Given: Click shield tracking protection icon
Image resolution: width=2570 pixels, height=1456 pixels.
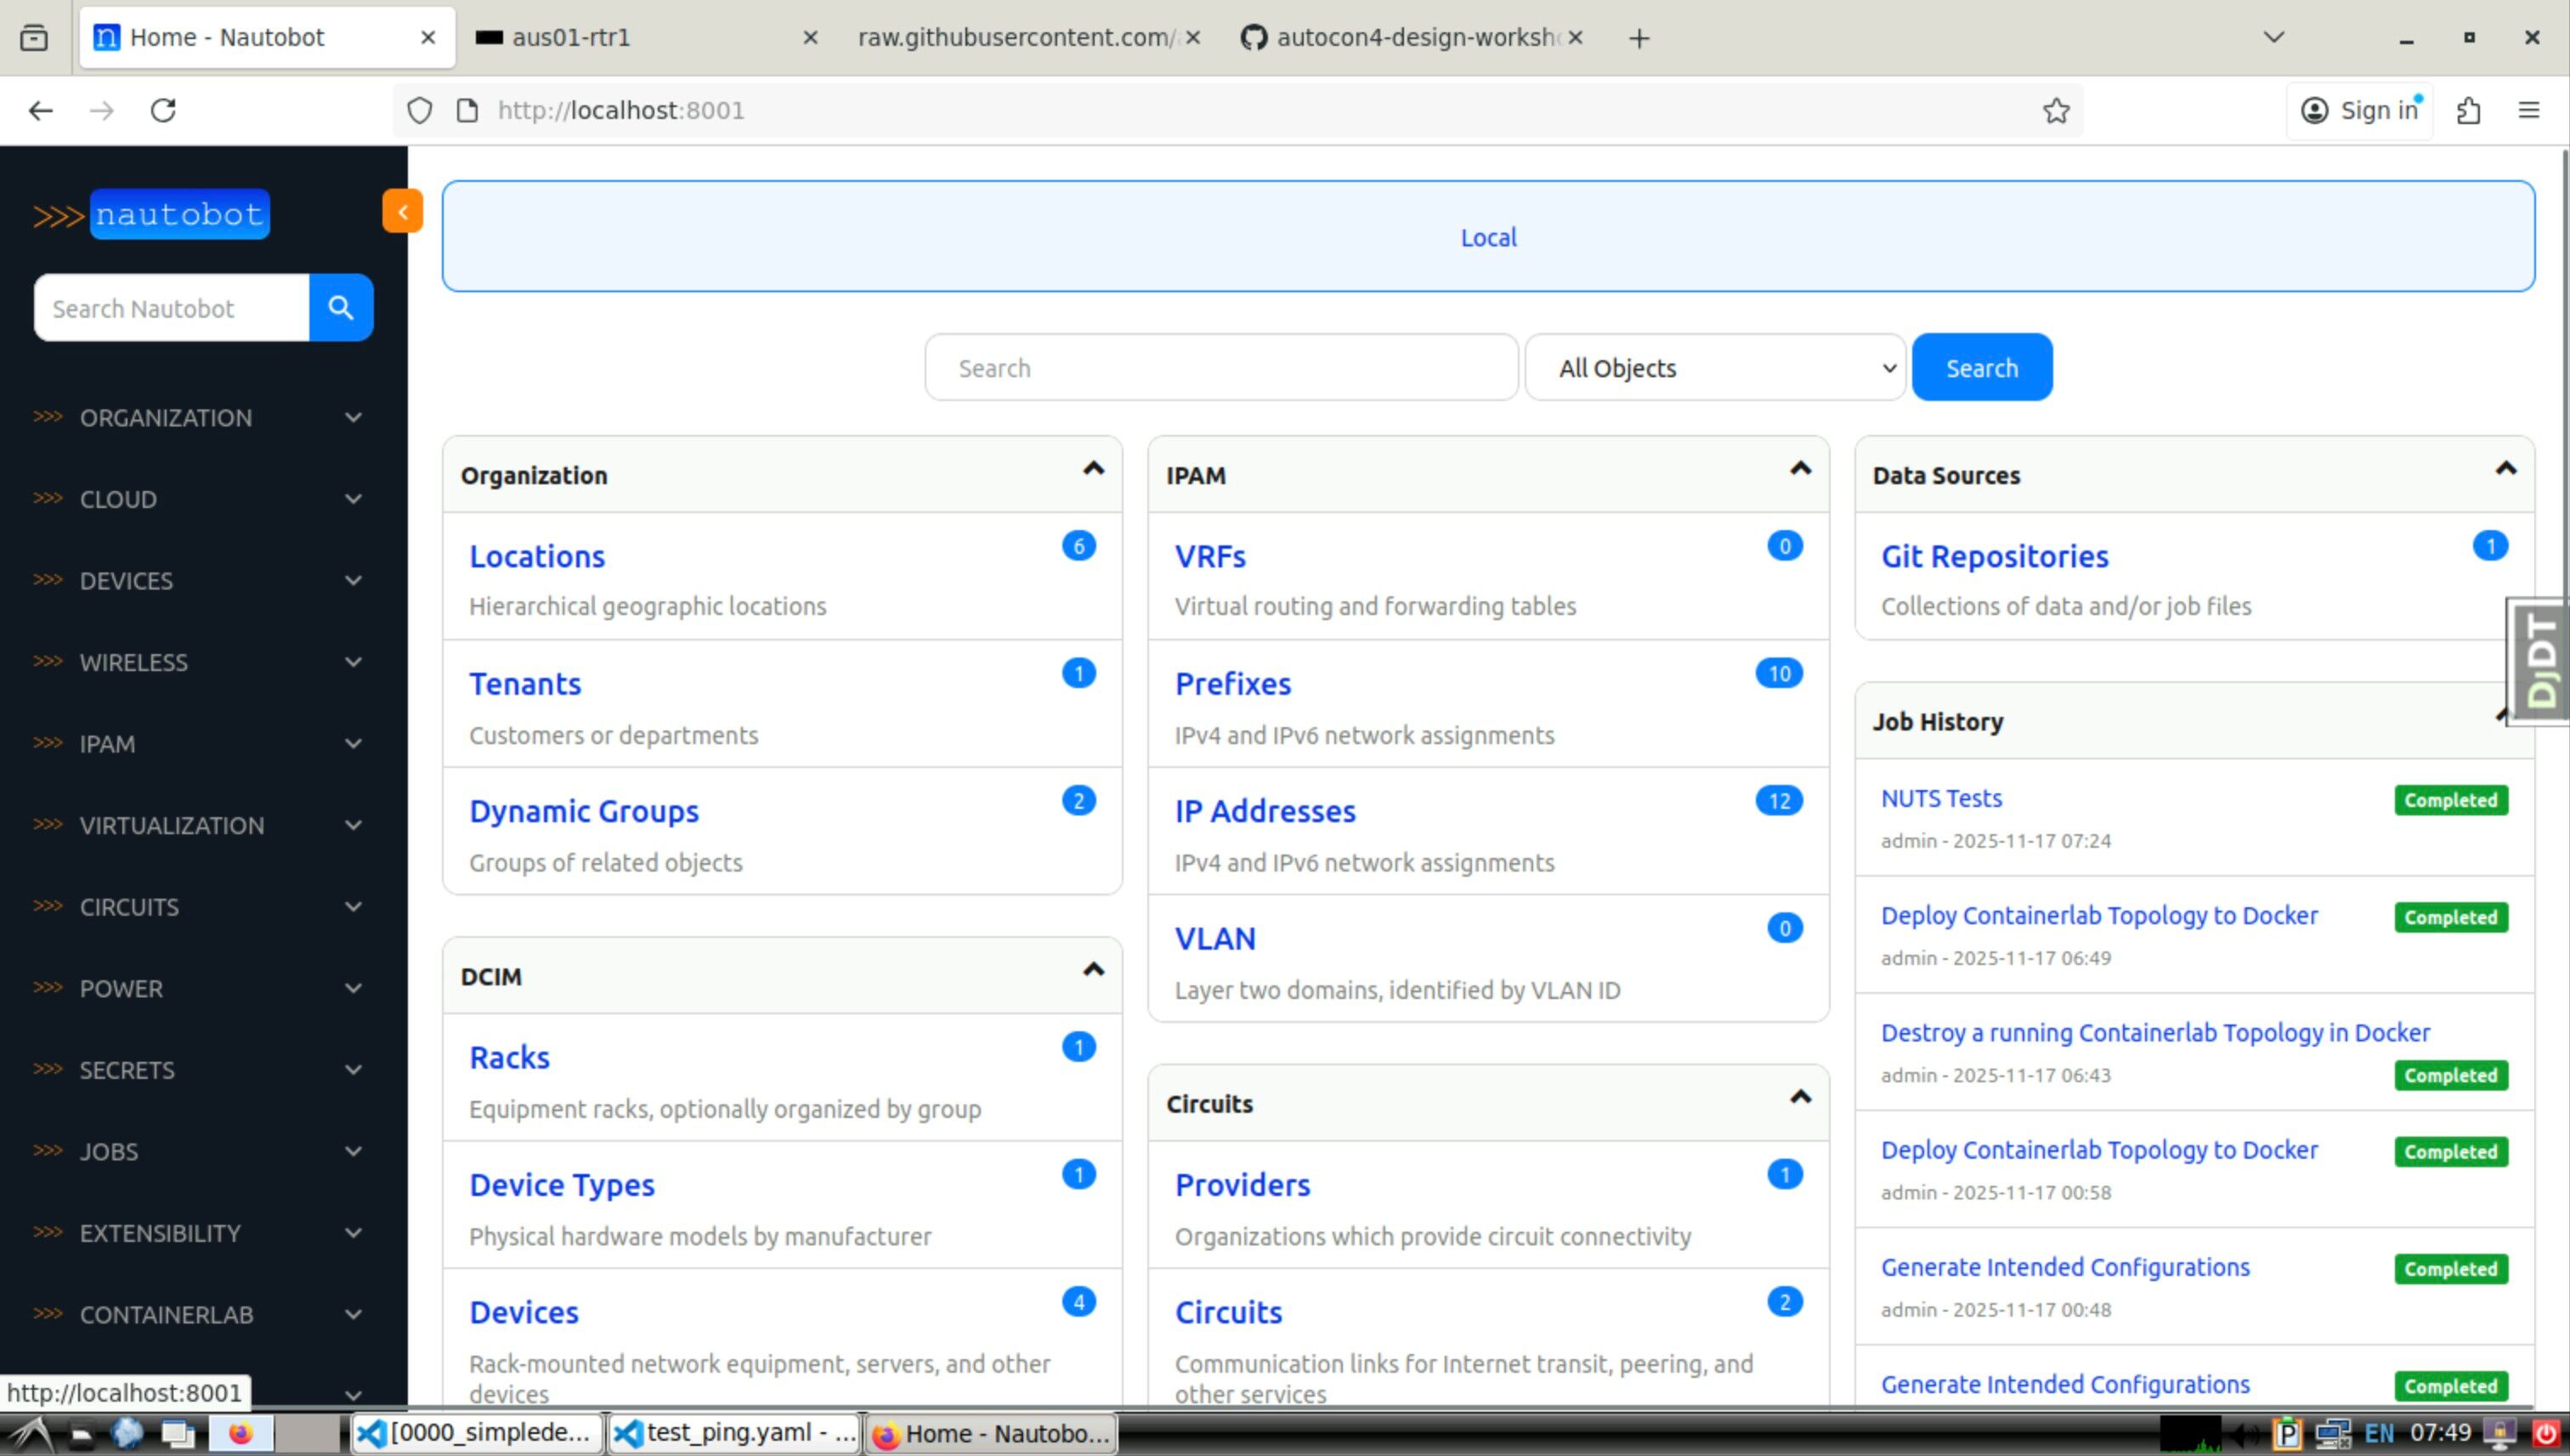Looking at the screenshot, I should coord(419,110).
